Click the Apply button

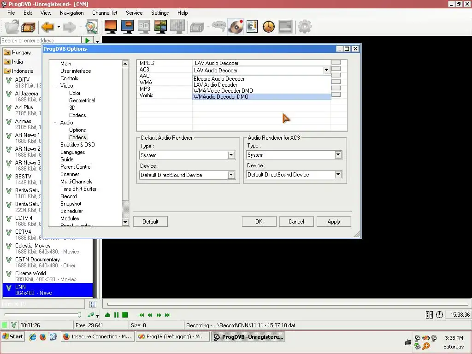click(334, 222)
